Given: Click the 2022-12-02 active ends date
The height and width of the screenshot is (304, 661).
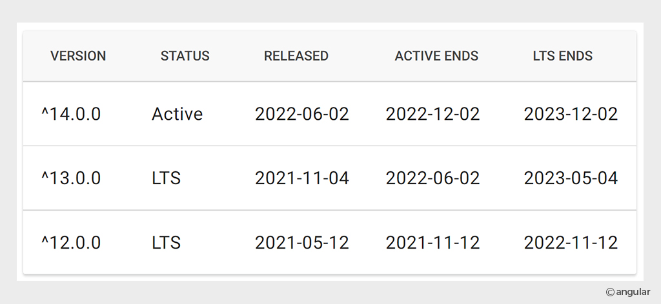Looking at the screenshot, I should 432,114.
